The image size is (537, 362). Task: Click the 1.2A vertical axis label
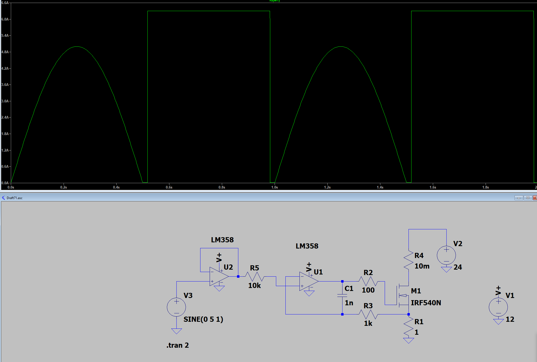pyautogui.click(x=5, y=150)
